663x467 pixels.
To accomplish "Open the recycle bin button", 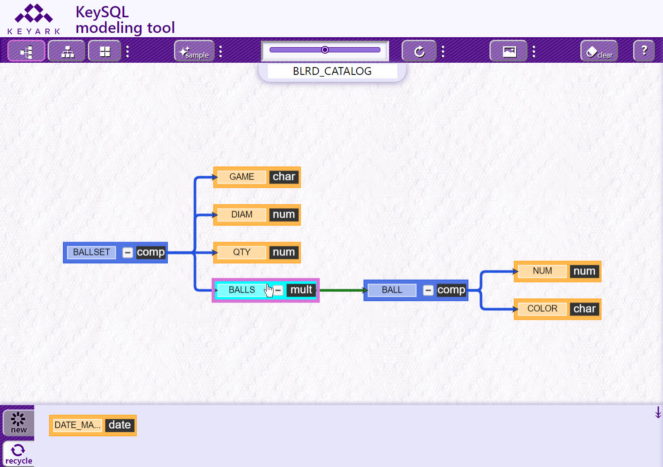I will click(x=19, y=454).
